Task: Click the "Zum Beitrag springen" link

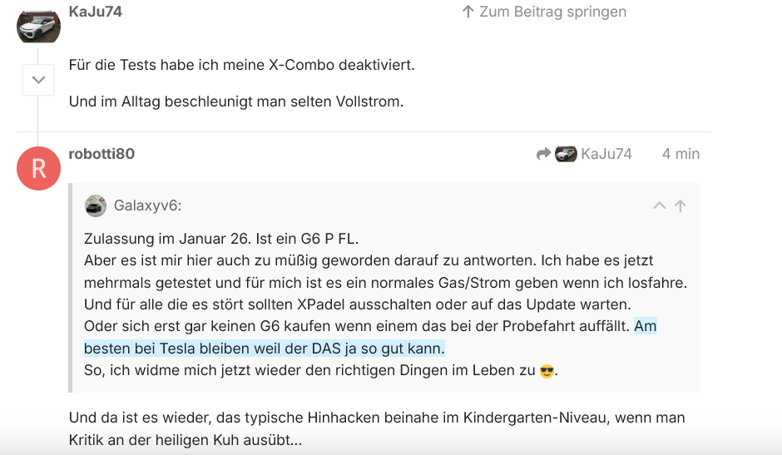Action: [552, 12]
